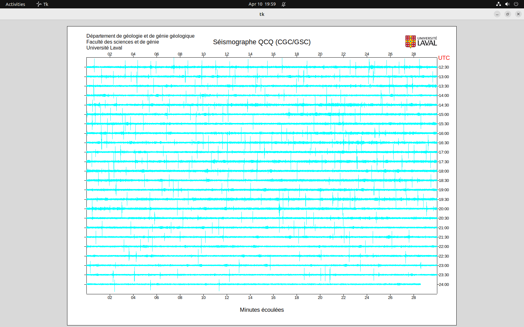Viewport: 524px width, 327px height.
Task: Click the 24:00 UTC time label
Action: click(444, 285)
